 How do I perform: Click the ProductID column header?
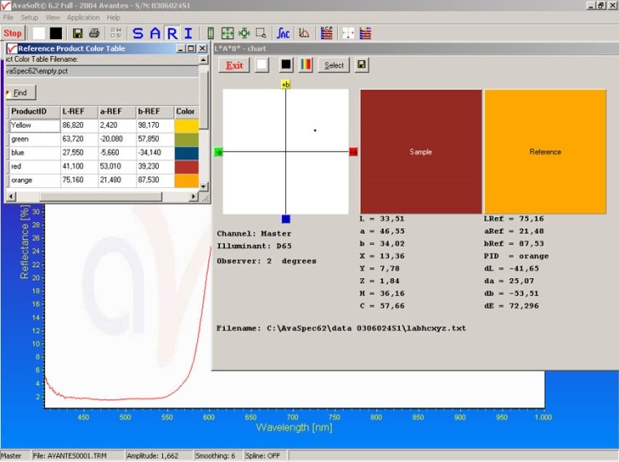34,112
